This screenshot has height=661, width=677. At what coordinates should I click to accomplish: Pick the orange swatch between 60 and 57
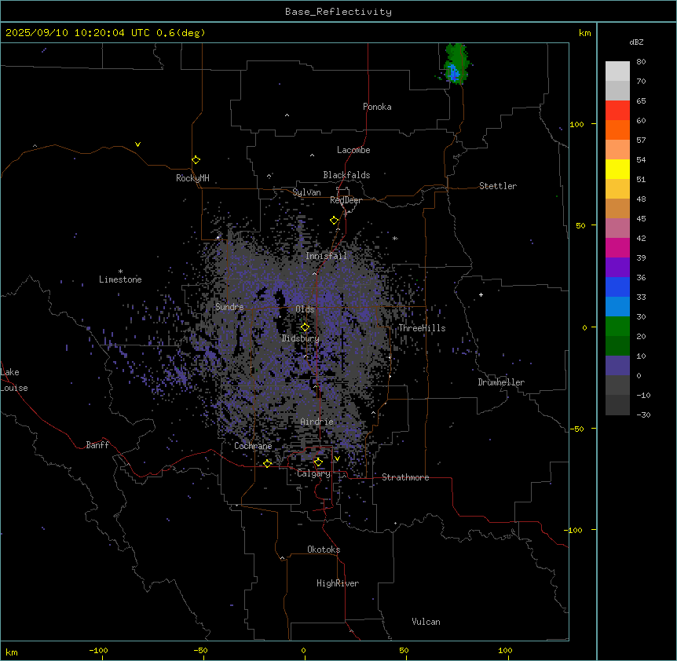pyautogui.click(x=617, y=130)
